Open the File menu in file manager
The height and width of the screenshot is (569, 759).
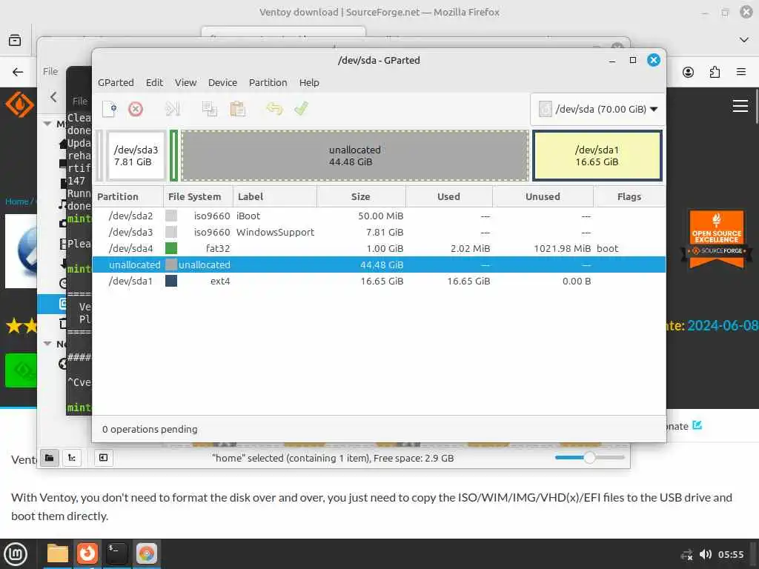coord(50,72)
